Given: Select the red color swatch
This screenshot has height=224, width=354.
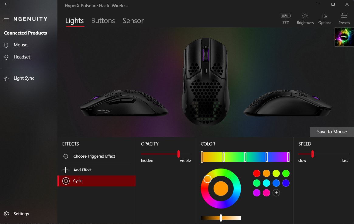Looking at the screenshot, I should (x=257, y=173).
